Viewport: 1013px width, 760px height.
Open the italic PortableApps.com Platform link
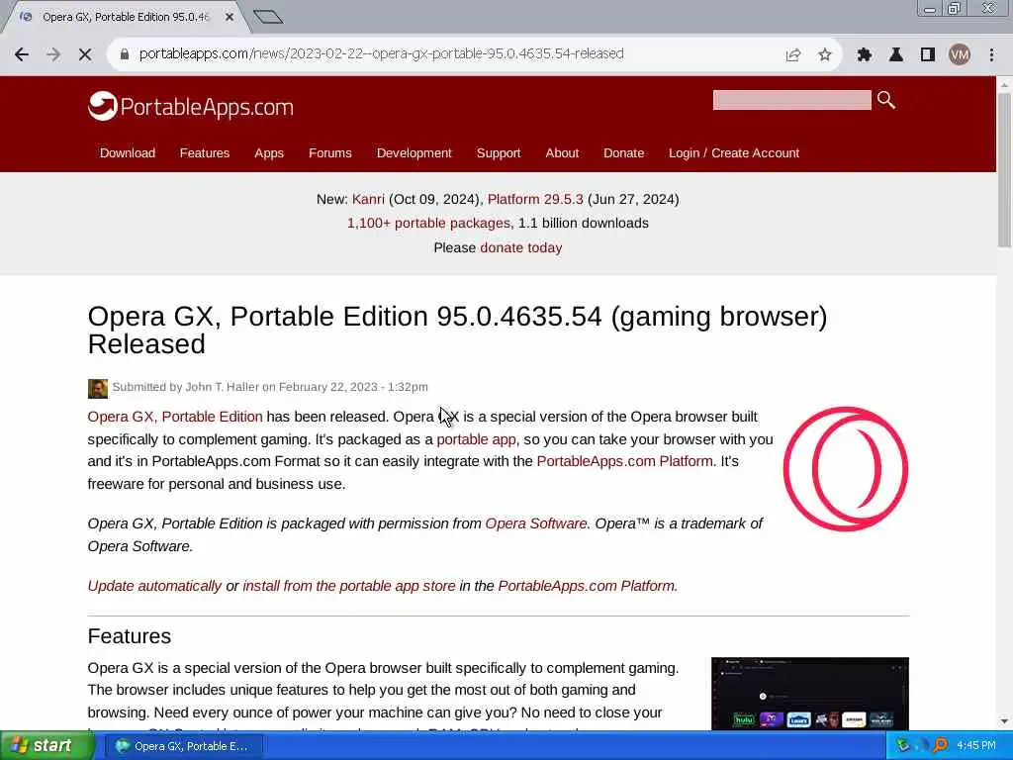(x=587, y=586)
